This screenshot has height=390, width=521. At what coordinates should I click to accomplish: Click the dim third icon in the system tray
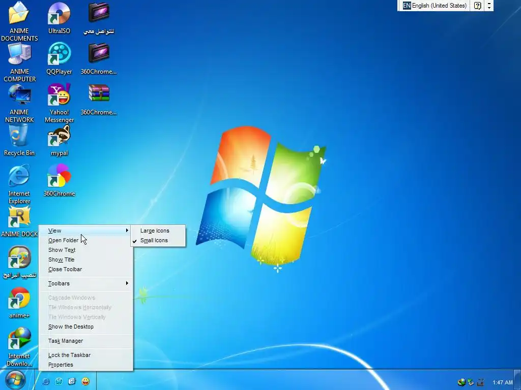click(480, 382)
